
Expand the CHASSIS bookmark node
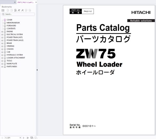pyautogui.click(x=2, y=49)
